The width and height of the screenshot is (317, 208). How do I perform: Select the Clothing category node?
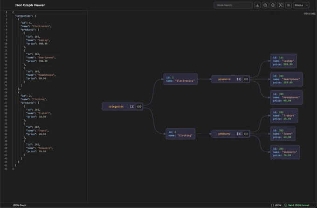pyautogui.click(x=180, y=134)
